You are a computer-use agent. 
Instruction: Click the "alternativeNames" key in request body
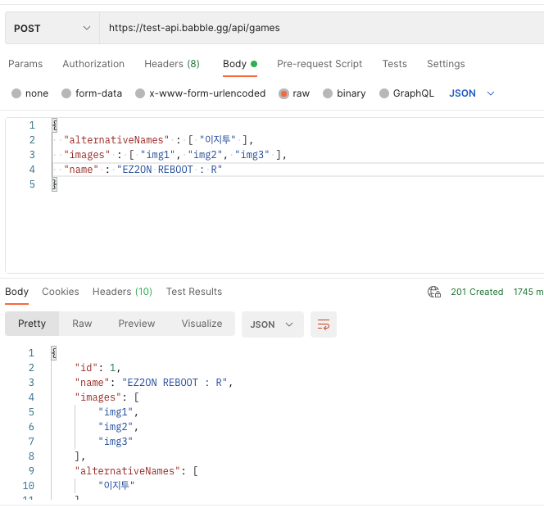tap(116, 140)
